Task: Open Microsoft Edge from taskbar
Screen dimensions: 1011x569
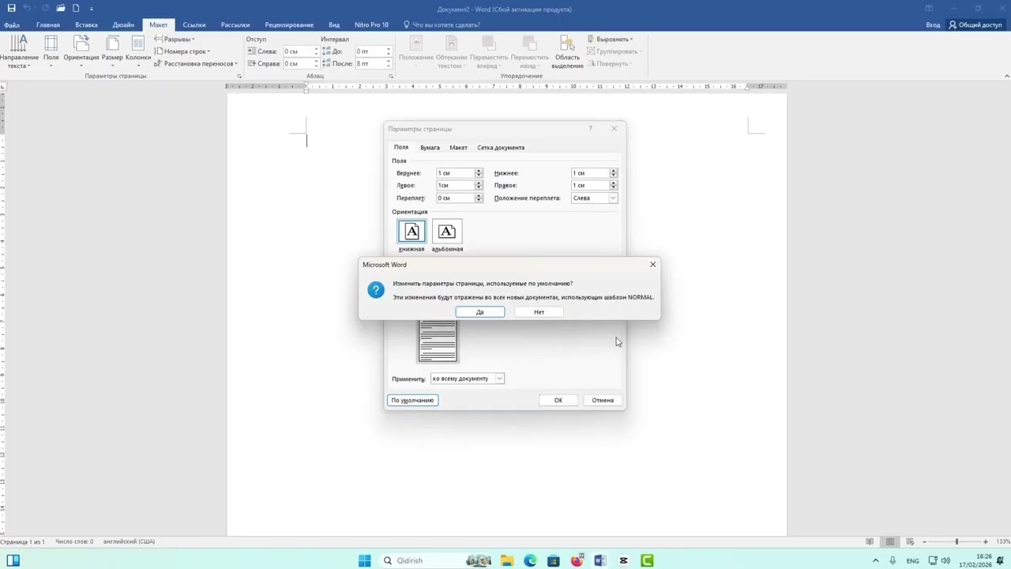Action: point(529,560)
